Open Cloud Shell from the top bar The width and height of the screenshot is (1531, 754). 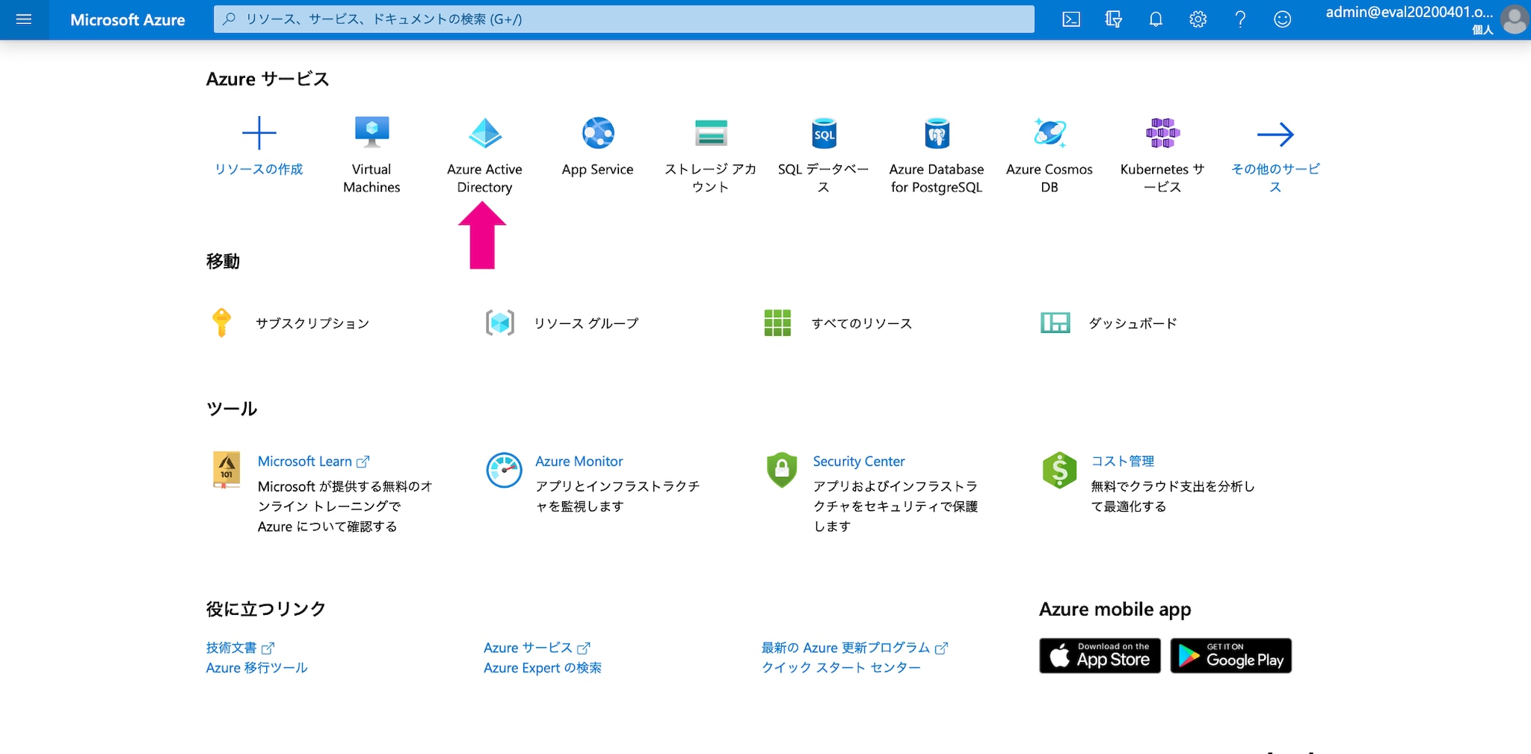click(x=1071, y=19)
